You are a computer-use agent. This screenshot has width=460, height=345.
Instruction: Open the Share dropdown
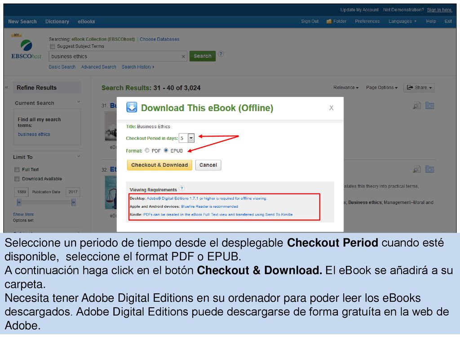[419, 88]
